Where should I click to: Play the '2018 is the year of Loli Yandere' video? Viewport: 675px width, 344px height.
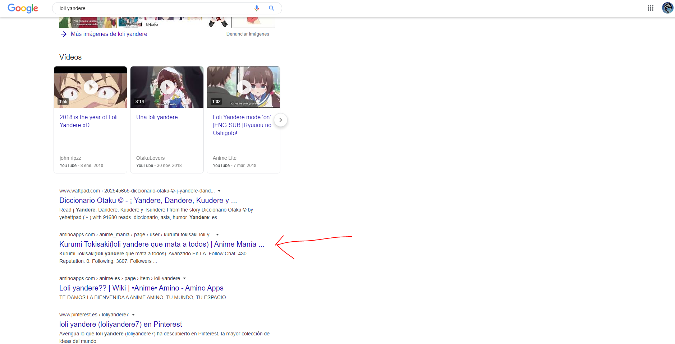coord(91,87)
